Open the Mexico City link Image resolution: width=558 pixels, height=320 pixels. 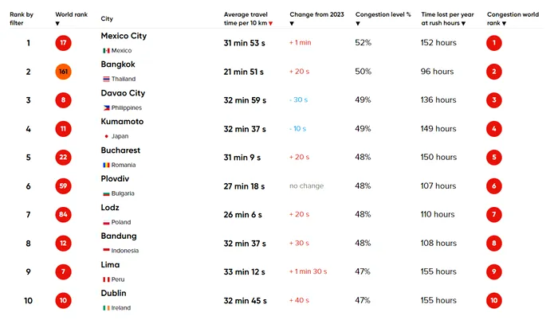pyautogui.click(x=124, y=36)
